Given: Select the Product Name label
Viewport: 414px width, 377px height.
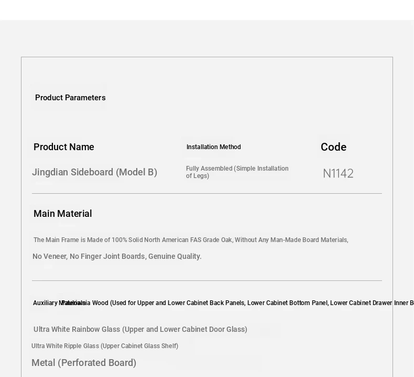Looking at the screenshot, I should [63, 147].
